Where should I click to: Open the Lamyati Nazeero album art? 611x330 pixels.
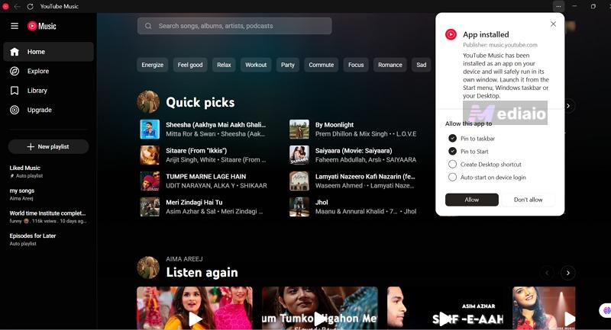pos(299,181)
